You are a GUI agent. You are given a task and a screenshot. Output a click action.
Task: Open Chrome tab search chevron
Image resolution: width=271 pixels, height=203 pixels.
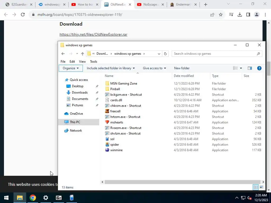228,4
